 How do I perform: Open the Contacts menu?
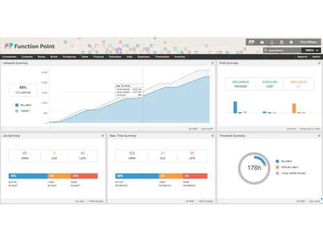tap(27, 57)
